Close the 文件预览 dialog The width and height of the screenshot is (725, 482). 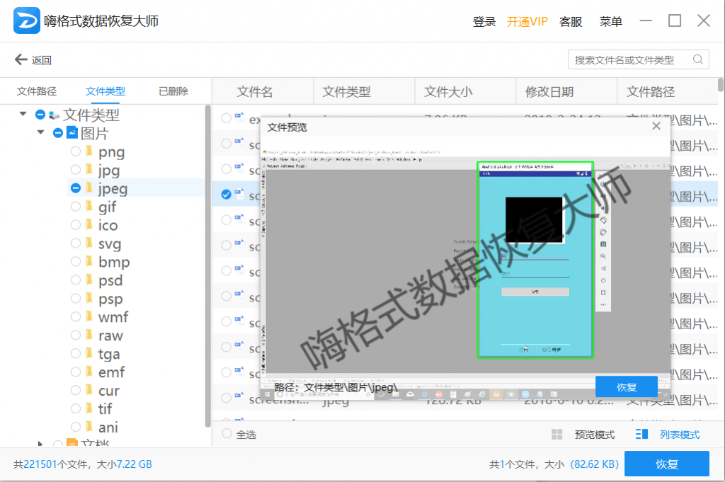[656, 126]
